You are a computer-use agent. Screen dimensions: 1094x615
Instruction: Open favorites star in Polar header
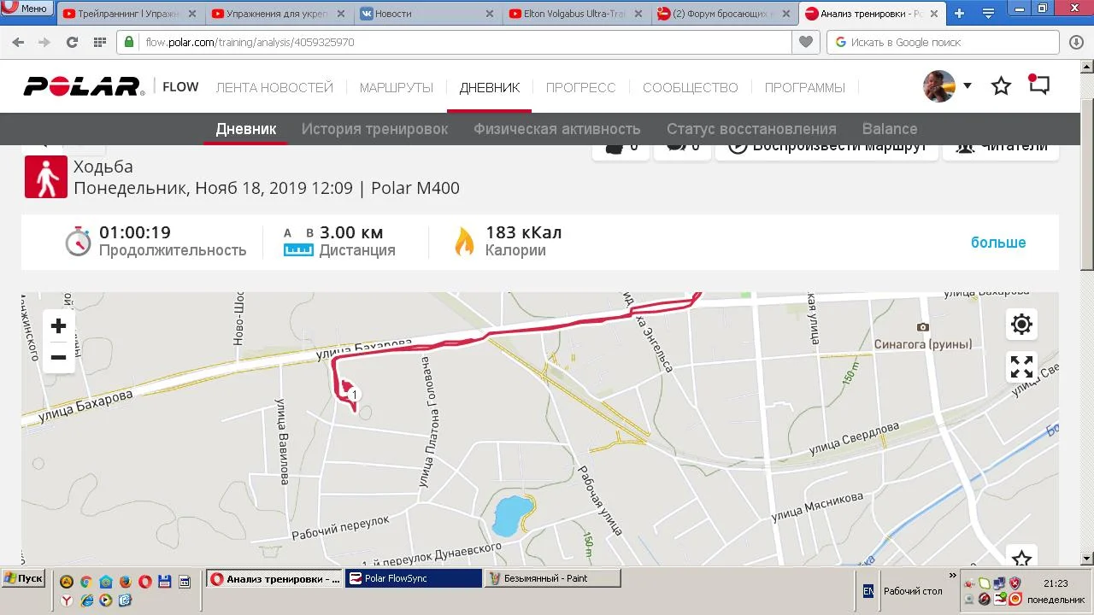tap(1001, 86)
